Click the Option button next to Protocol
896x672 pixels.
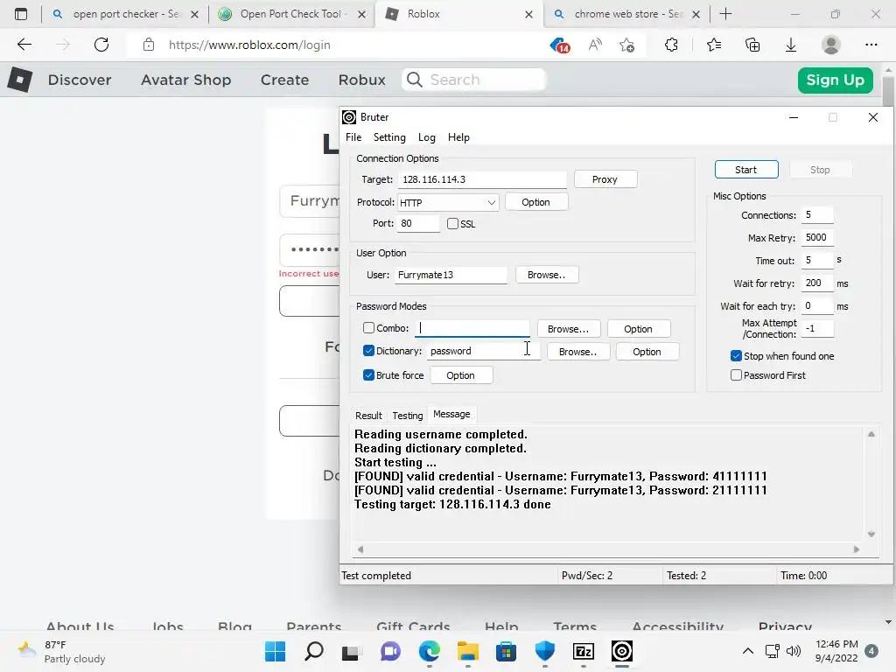tap(536, 202)
